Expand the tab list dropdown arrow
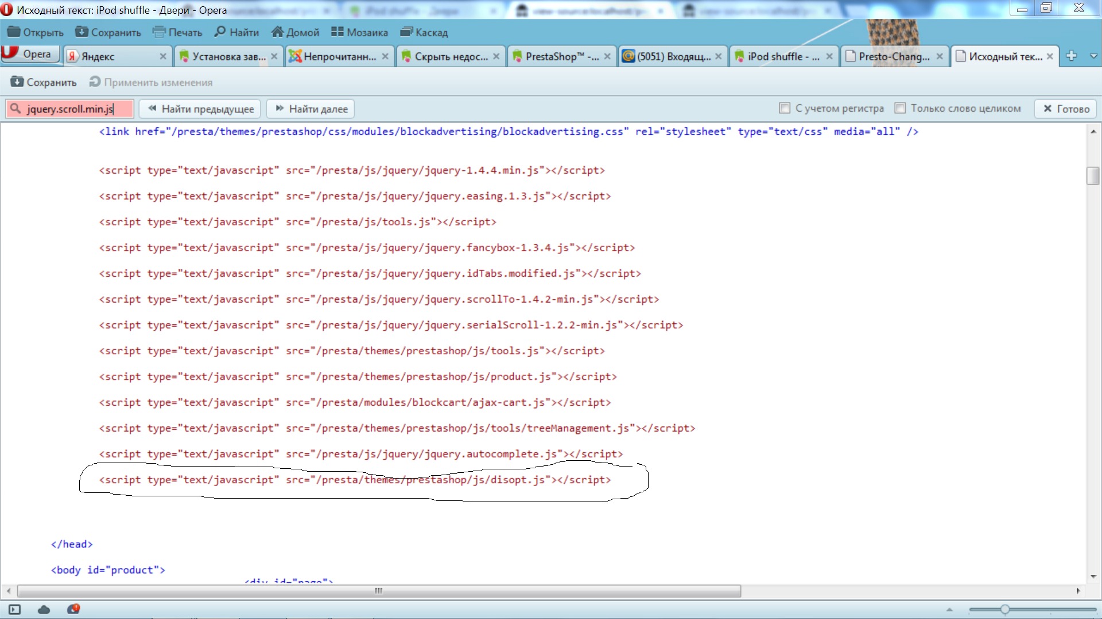1102x619 pixels. tap(1093, 56)
